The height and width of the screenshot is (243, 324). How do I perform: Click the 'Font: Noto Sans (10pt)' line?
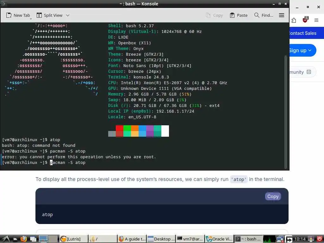click(x=150, y=66)
